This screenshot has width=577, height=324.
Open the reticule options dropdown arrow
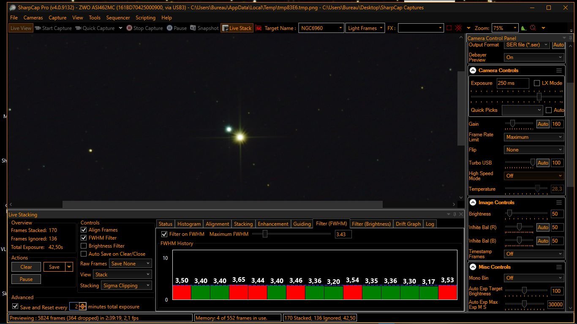pos(468,28)
